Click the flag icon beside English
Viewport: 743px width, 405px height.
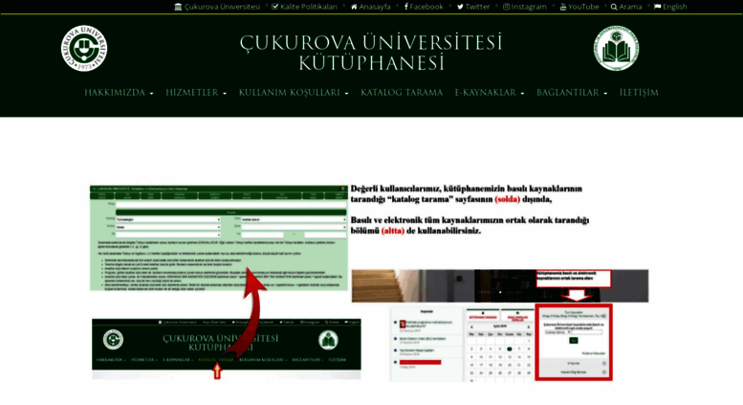pos(657,7)
